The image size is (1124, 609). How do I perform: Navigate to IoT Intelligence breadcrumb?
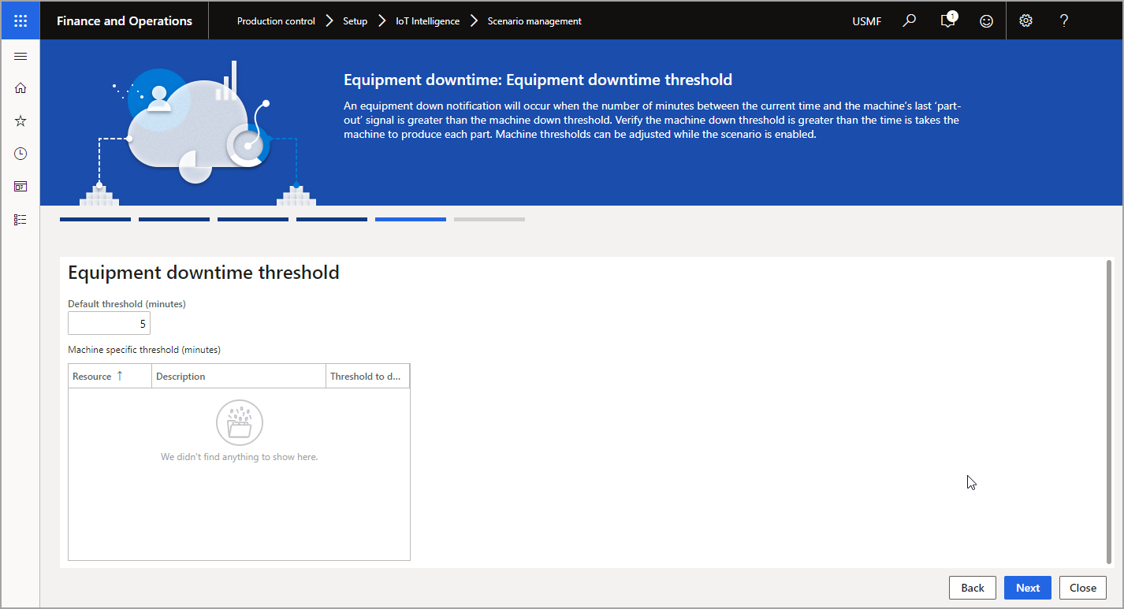pos(428,21)
